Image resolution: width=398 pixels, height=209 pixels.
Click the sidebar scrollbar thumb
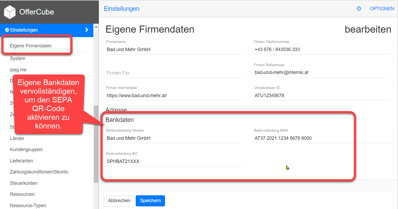pyautogui.click(x=96, y=144)
